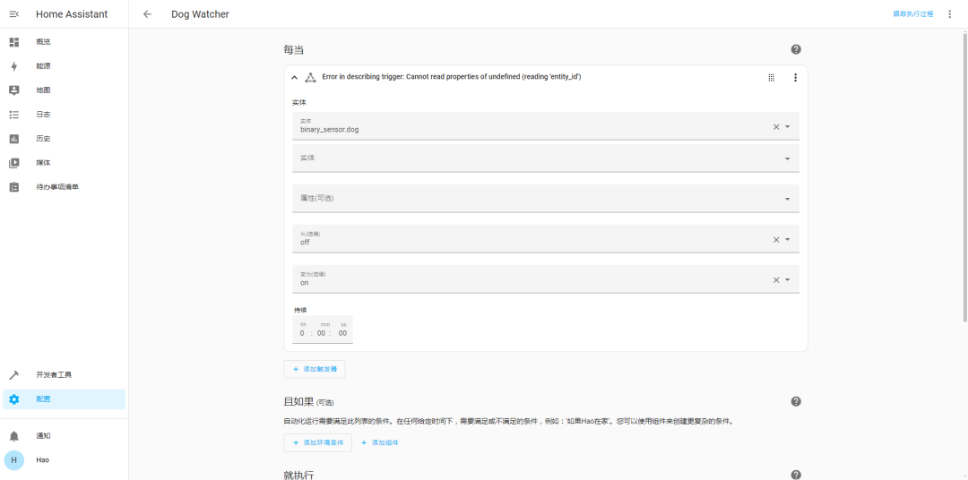
Task: Open the 通知 notifications bell icon
Action: (14, 436)
